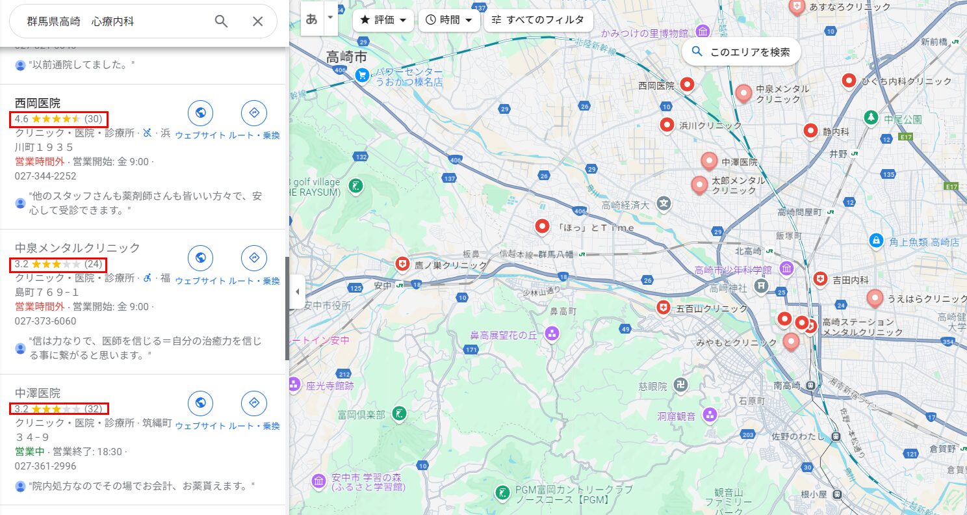The width and height of the screenshot is (967, 515).
Task: Click the review starting 院内処方なので
Action: pos(142,486)
